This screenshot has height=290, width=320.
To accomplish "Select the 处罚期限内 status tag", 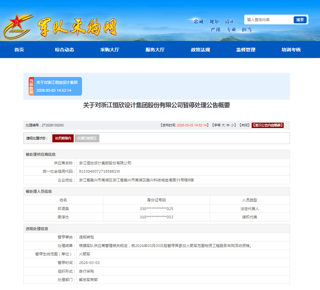I will pos(63,138).
